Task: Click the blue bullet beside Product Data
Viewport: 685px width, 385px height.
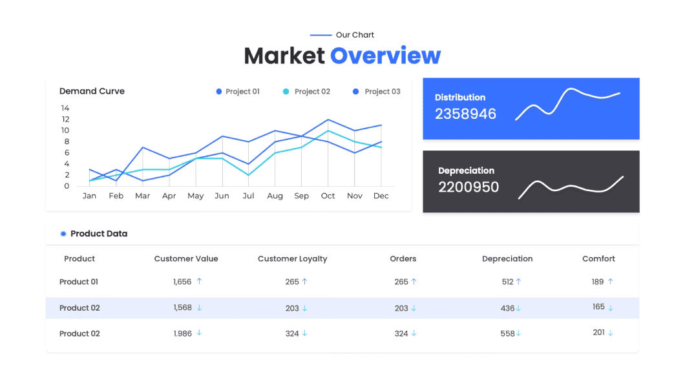Action: click(63, 234)
